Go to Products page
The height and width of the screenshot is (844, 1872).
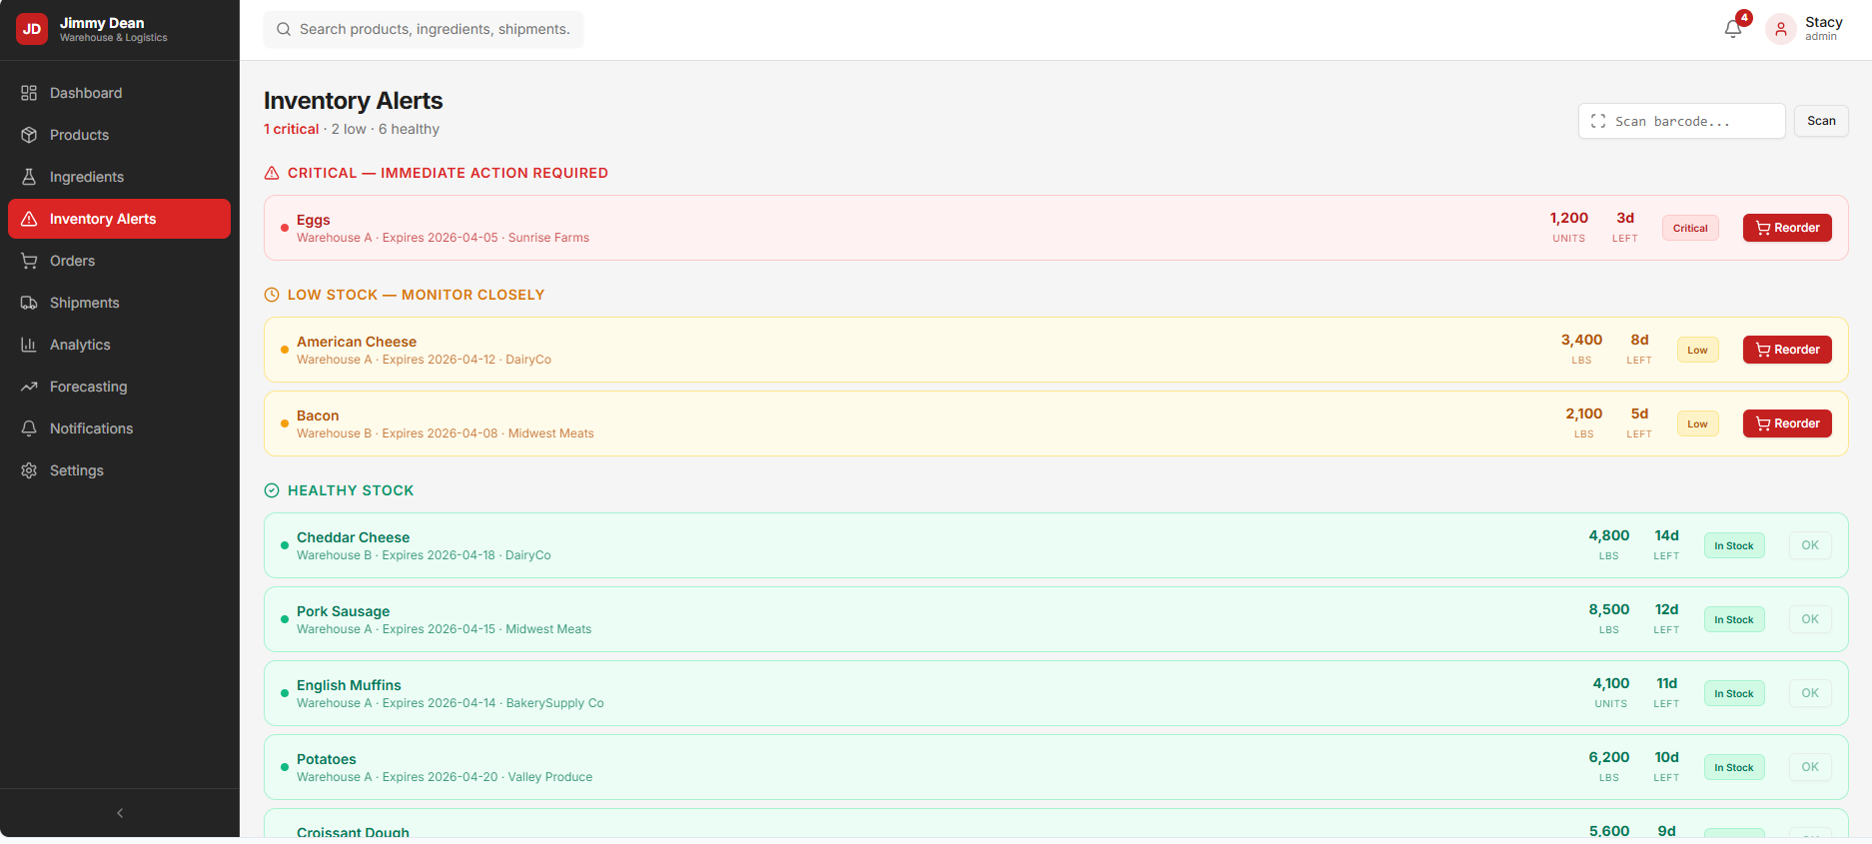pos(119,135)
